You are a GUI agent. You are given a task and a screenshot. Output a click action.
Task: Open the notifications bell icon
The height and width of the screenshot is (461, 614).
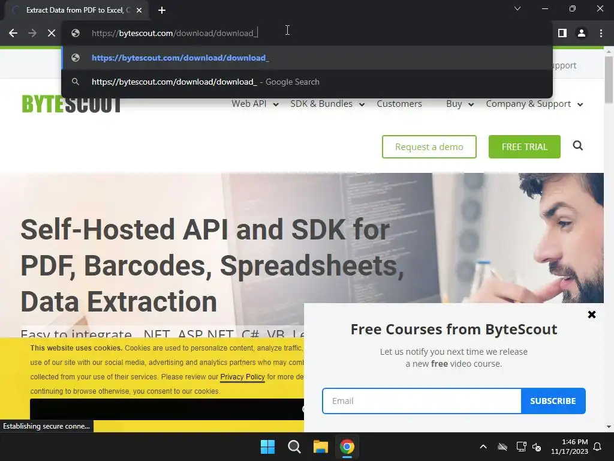point(598,447)
